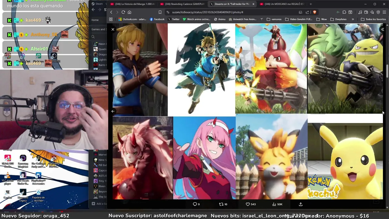The image size is (389, 219).
Task: Open Brave VPN shield icon
Action: 378,12
